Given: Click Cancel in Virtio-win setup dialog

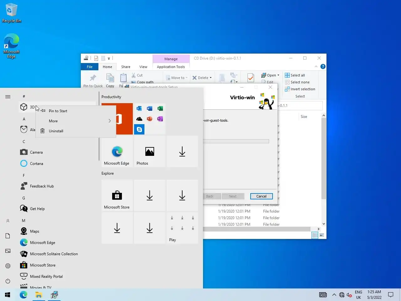Looking at the screenshot, I should click(x=261, y=196).
